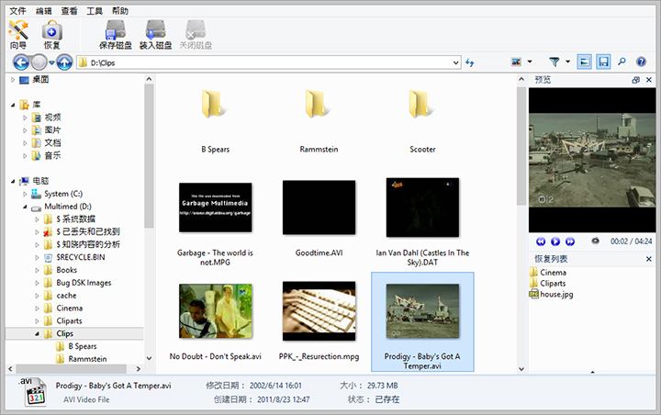The width and height of the screenshot is (661, 415).
Task: Select the Cinema folder in tree
Action: (69, 308)
